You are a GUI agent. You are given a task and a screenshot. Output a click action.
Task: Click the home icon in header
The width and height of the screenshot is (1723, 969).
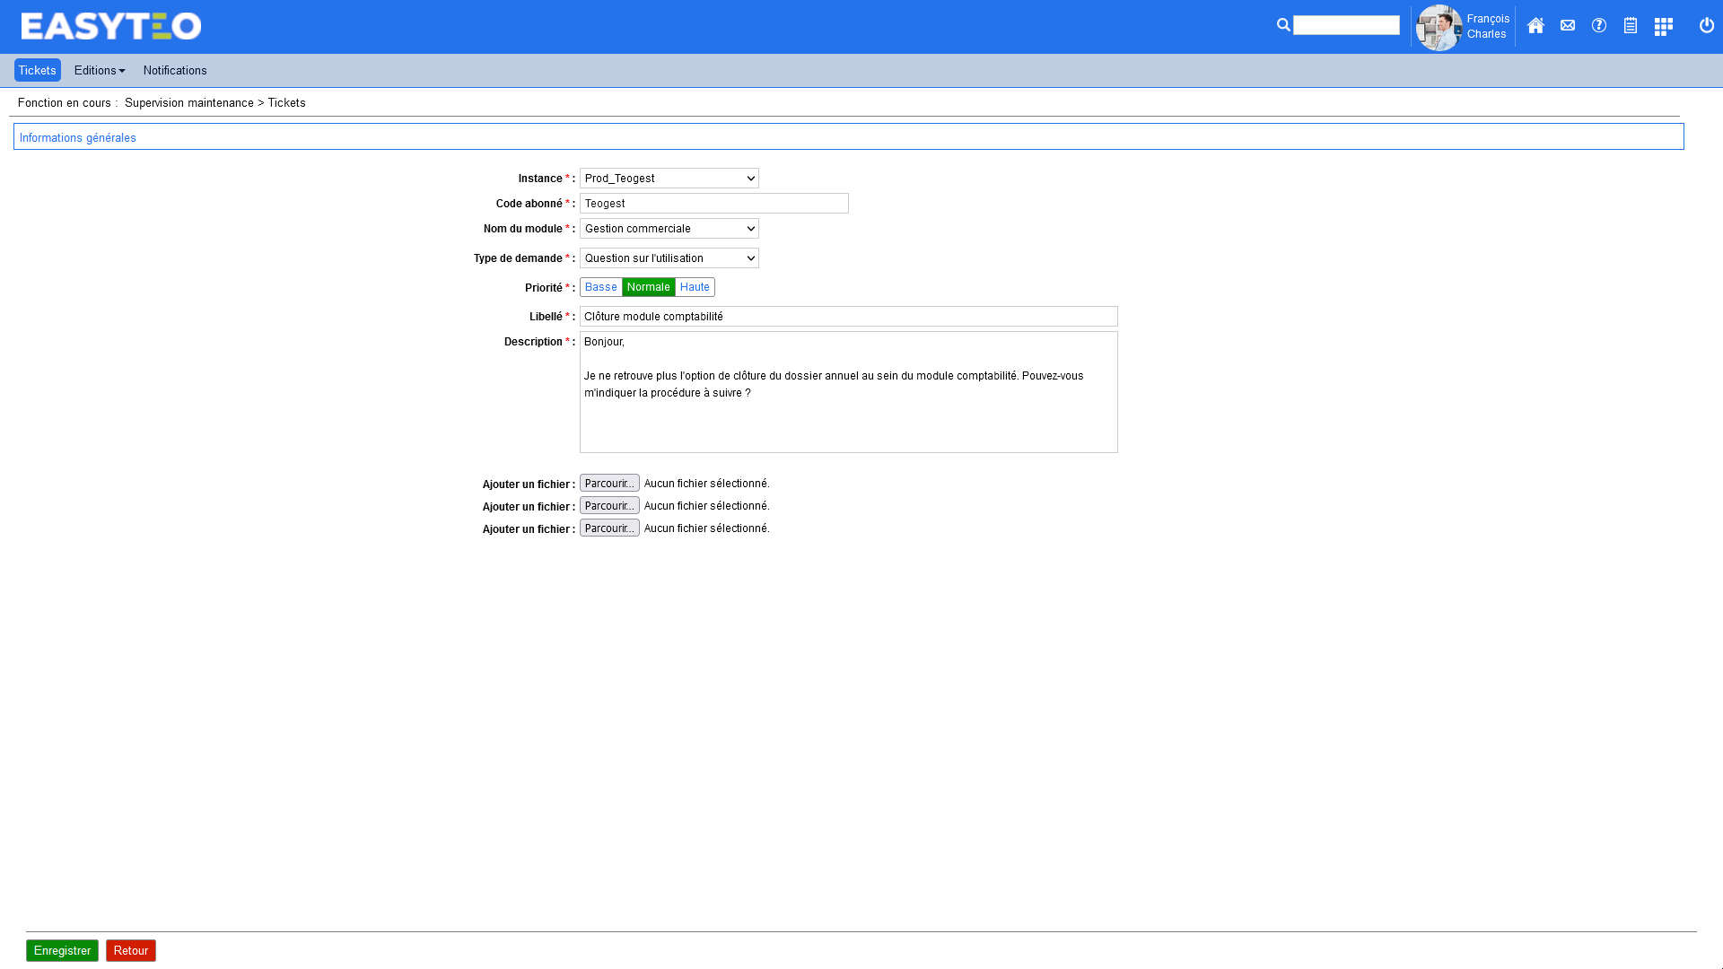tap(1535, 26)
